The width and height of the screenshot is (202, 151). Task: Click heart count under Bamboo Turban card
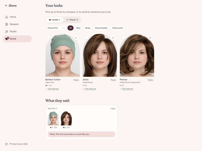point(47,86)
